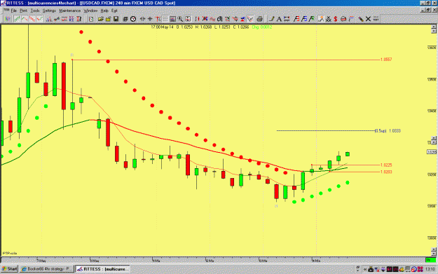Click the Exit menu item
Screen dimensions: 438x274
click(x=114, y=11)
